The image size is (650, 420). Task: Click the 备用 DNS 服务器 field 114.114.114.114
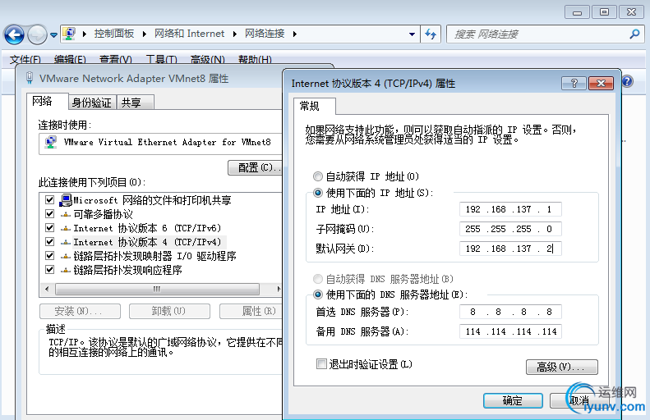pos(510,331)
